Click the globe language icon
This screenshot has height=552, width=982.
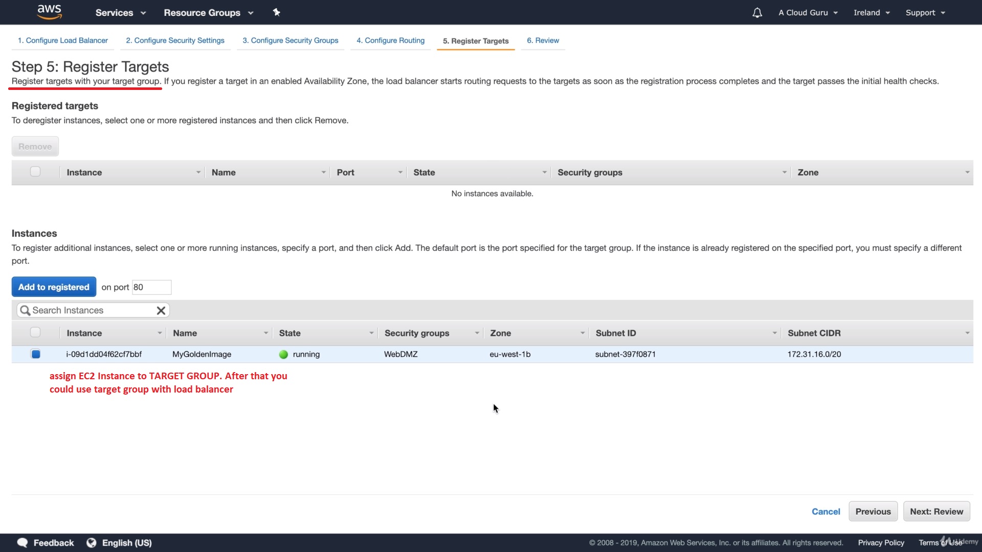pyautogui.click(x=92, y=543)
